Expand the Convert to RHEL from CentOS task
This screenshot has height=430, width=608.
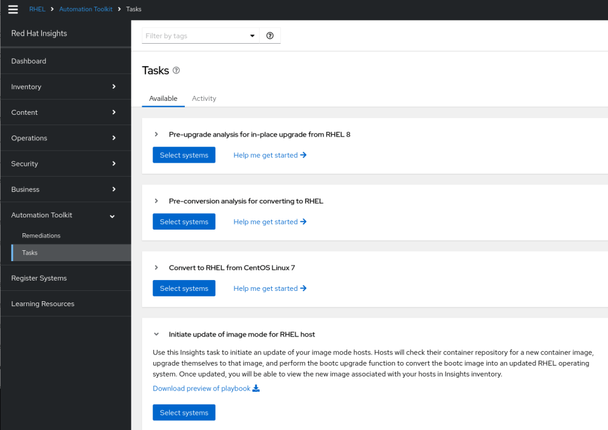tap(156, 267)
